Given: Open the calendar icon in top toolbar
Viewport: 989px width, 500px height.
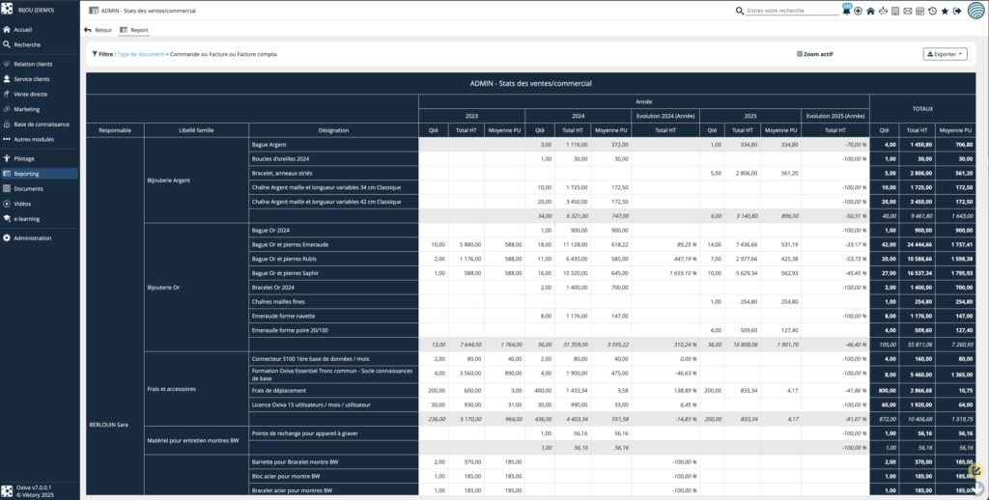Looking at the screenshot, I should pos(919,11).
